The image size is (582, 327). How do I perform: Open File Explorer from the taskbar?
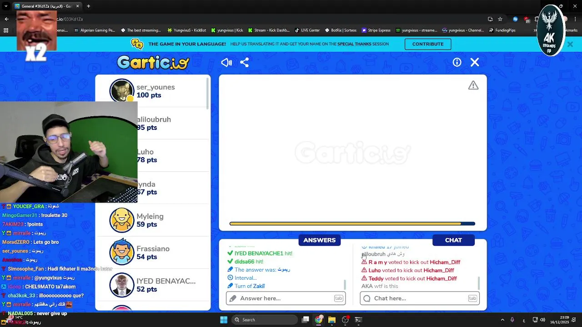point(332,320)
